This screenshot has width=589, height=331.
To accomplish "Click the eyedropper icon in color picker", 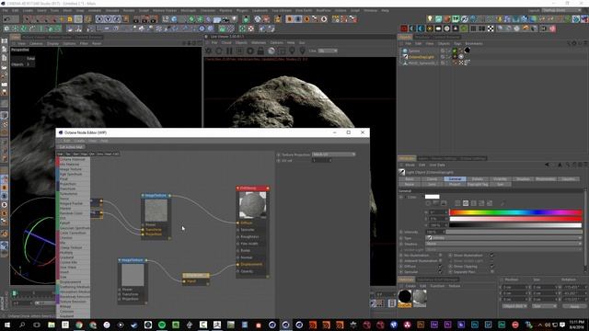I will pyautogui.click(x=502, y=203).
